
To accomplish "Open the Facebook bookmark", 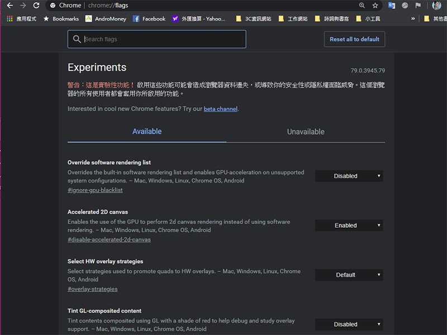I will coord(149,18).
